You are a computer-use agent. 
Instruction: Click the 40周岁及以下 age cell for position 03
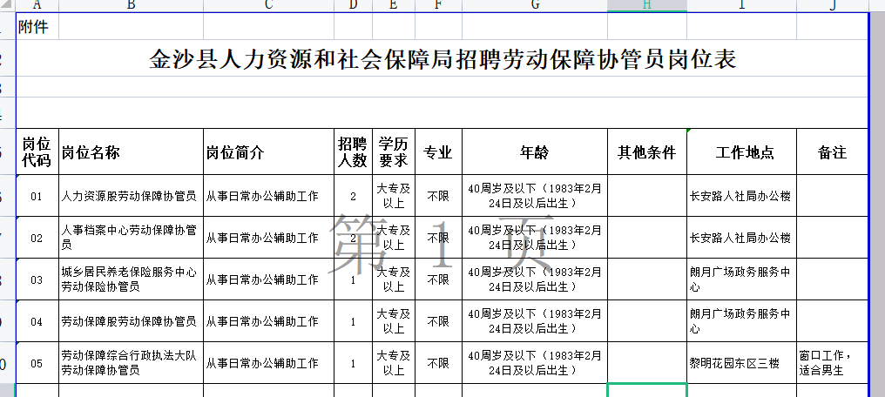pyautogui.click(x=535, y=279)
